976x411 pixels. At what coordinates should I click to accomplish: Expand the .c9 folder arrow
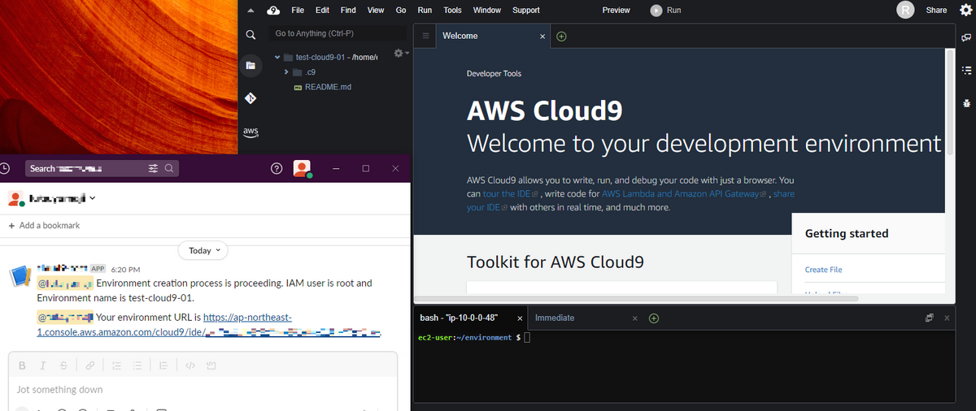click(x=286, y=72)
